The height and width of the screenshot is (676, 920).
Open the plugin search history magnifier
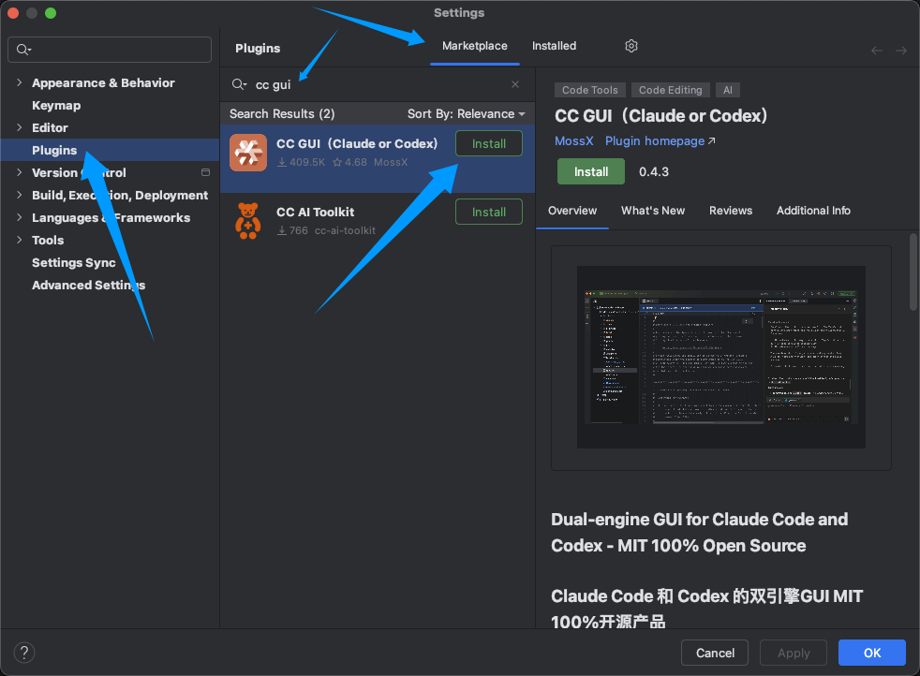tap(239, 84)
